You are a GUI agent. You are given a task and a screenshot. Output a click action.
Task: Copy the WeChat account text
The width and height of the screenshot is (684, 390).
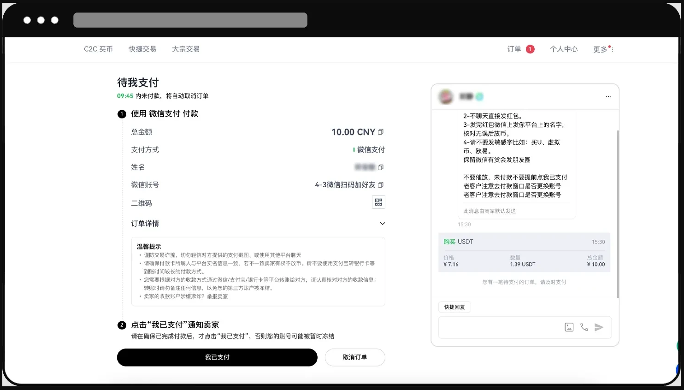tap(381, 185)
